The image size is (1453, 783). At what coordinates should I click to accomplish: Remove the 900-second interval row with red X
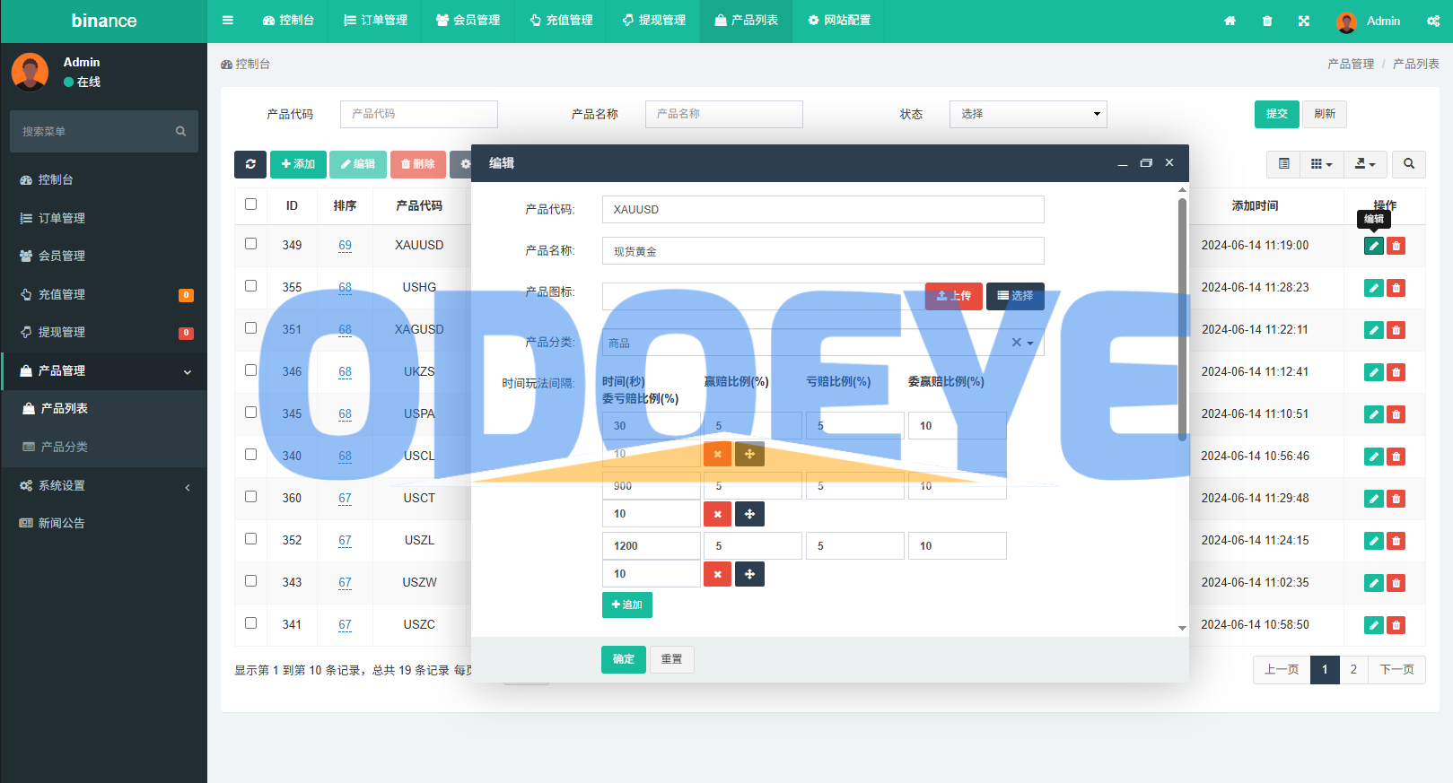click(717, 514)
